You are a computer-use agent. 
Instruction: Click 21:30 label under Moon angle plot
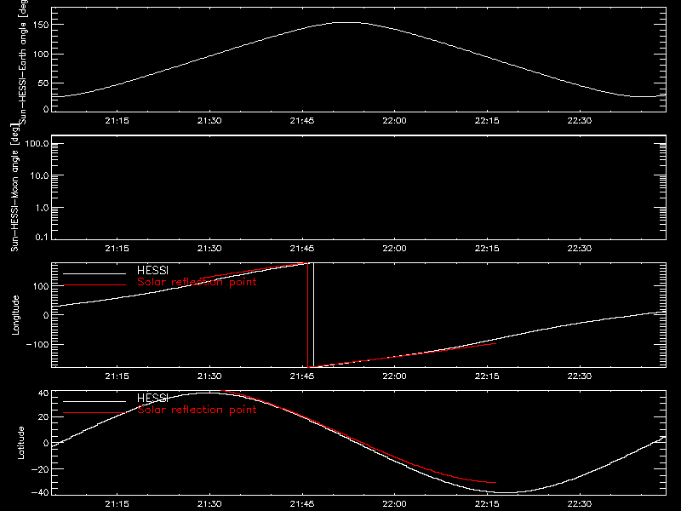(209, 249)
